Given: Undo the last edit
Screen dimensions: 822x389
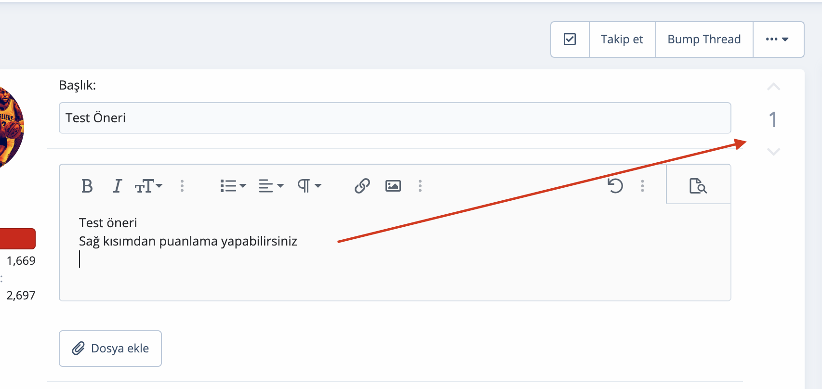Looking at the screenshot, I should click(x=615, y=186).
